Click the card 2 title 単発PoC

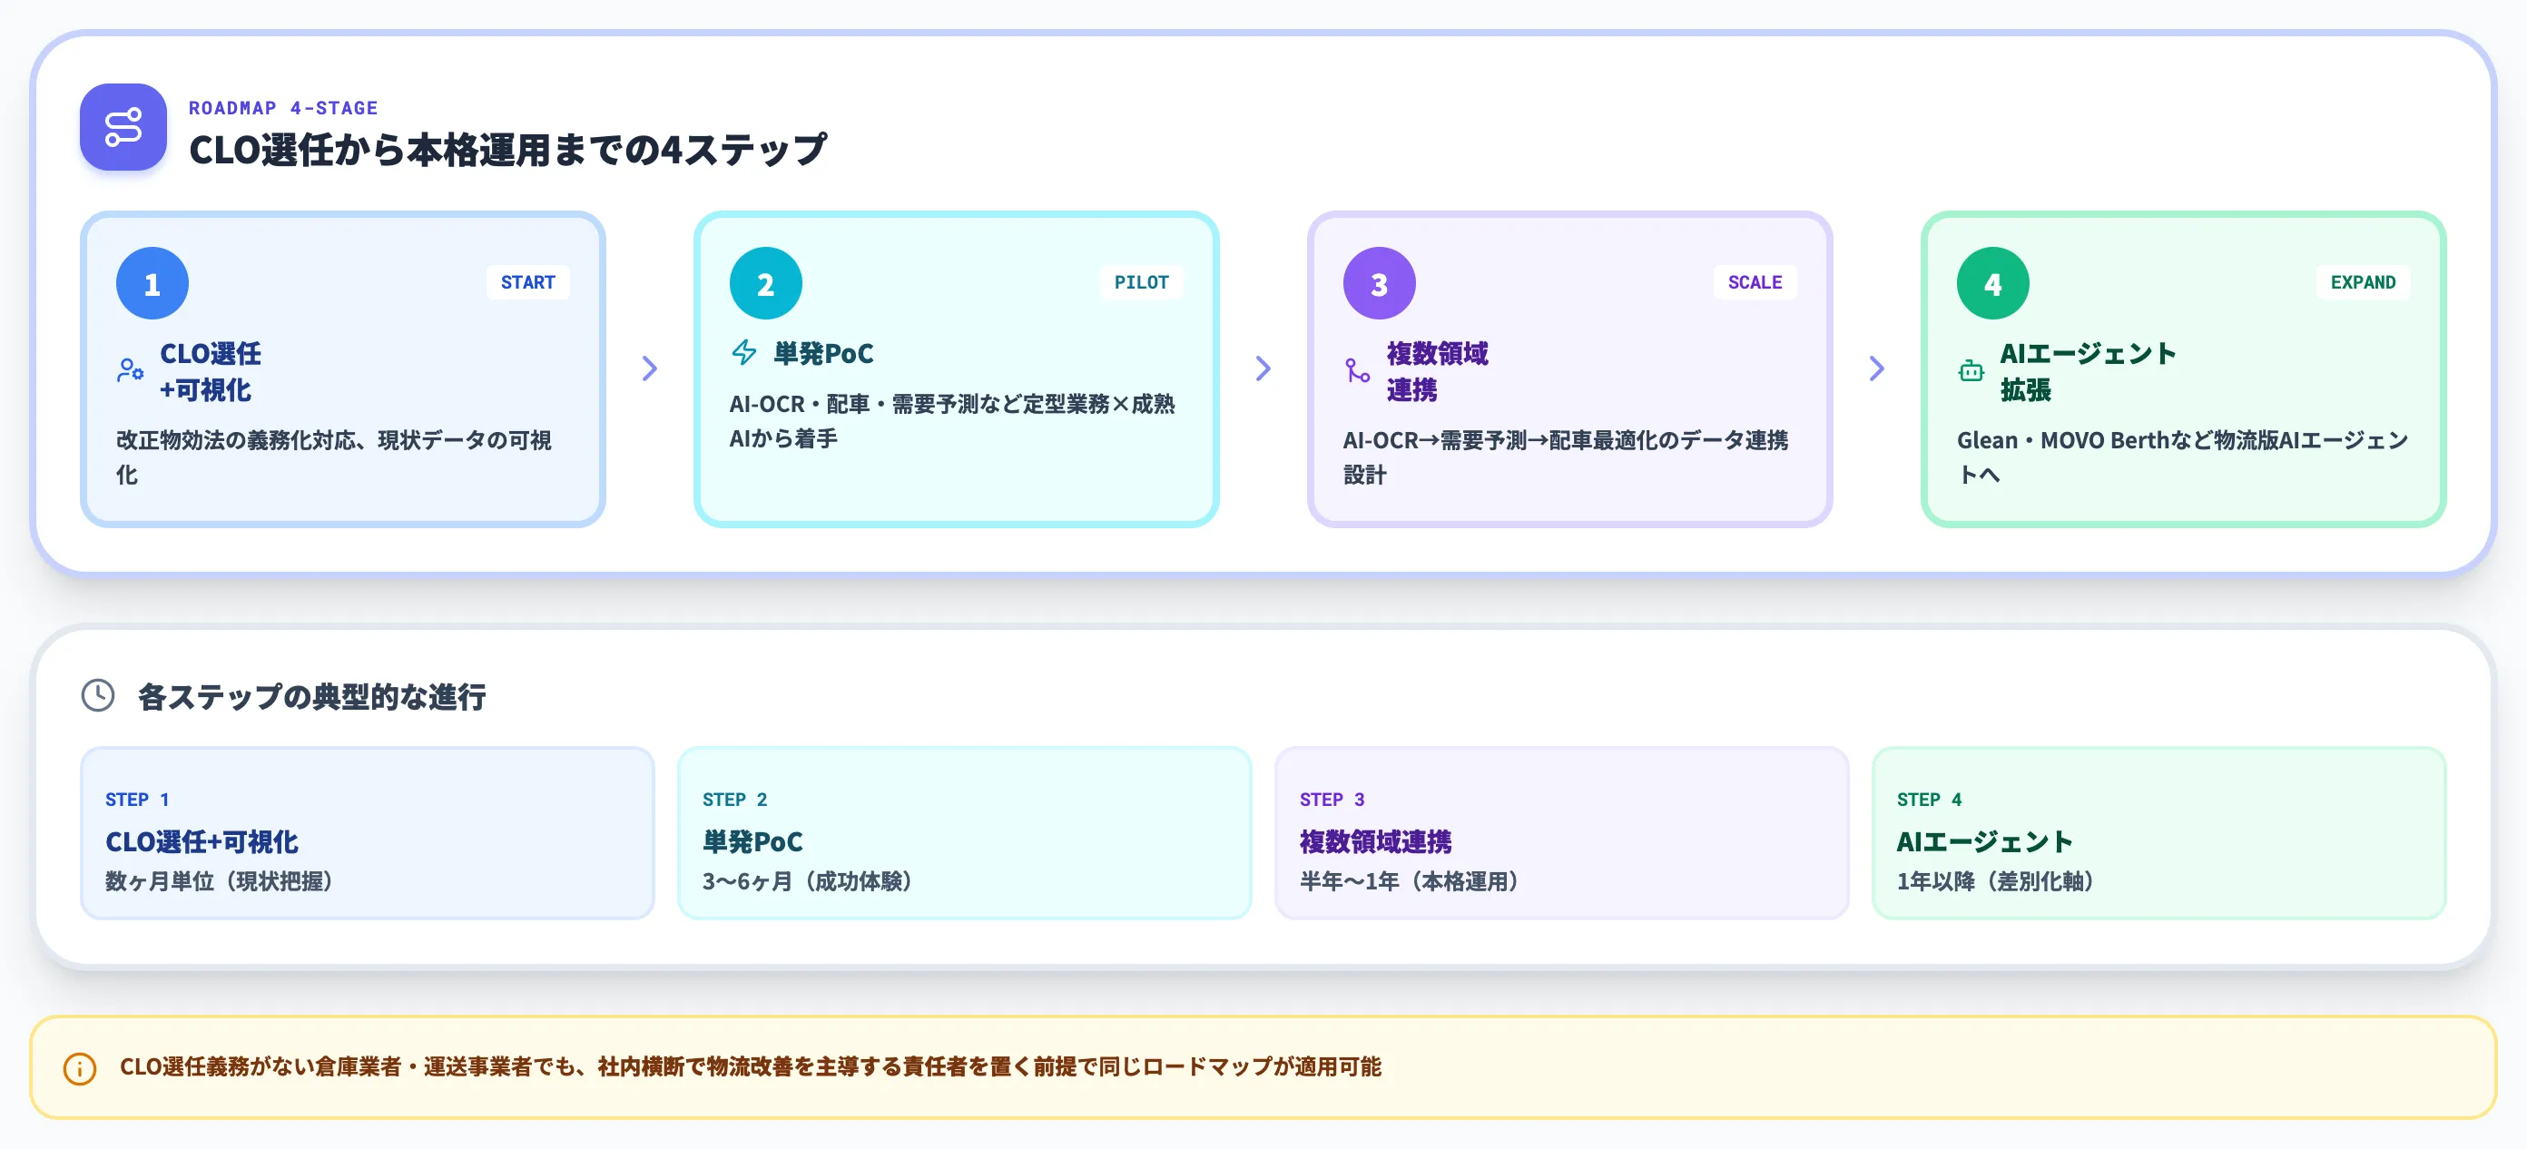(823, 353)
